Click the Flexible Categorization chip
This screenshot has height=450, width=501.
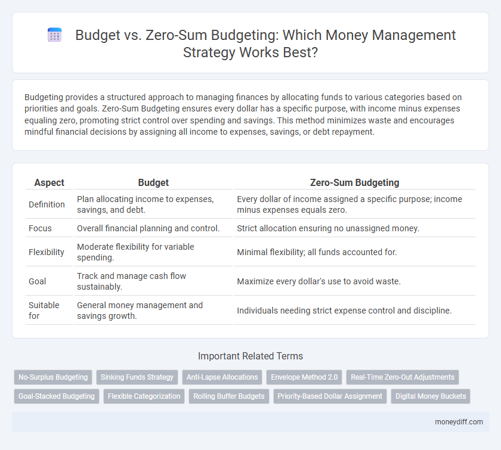144,396
